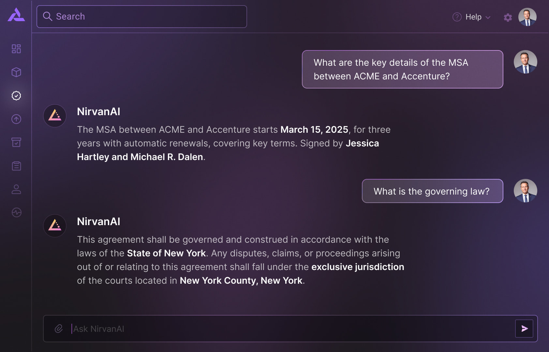
Task: Open the verified checkmark badge sidebar item
Action: click(x=16, y=96)
